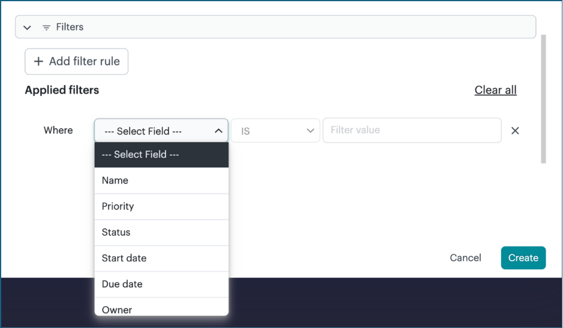The width and height of the screenshot is (563, 328).
Task: Choose the highlighted Select Field placeholder option
Action: pyautogui.click(x=161, y=155)
